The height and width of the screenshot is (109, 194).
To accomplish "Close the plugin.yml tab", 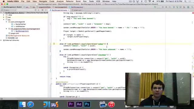I will (x=83, y=10).
